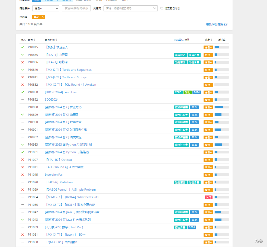The image size is (267, 247).
Task: Open the 普及− difficulty filter dropdown
Action: pyautogui.click(x=46, y=8)
